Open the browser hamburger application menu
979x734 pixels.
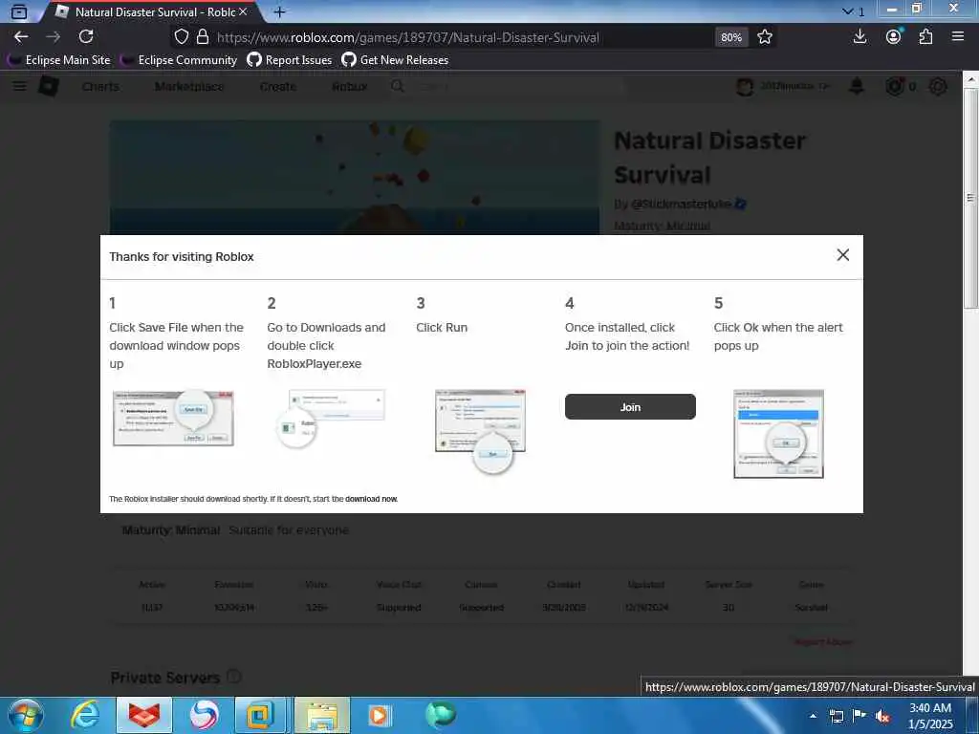pyautogui.click(x=958, y=36)
